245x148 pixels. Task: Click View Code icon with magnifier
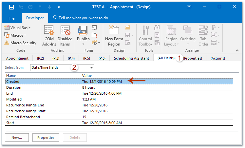click(x=94, y=28)
